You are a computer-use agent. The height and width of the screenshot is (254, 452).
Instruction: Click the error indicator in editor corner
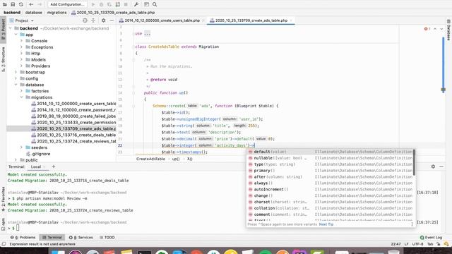[427, 29]
